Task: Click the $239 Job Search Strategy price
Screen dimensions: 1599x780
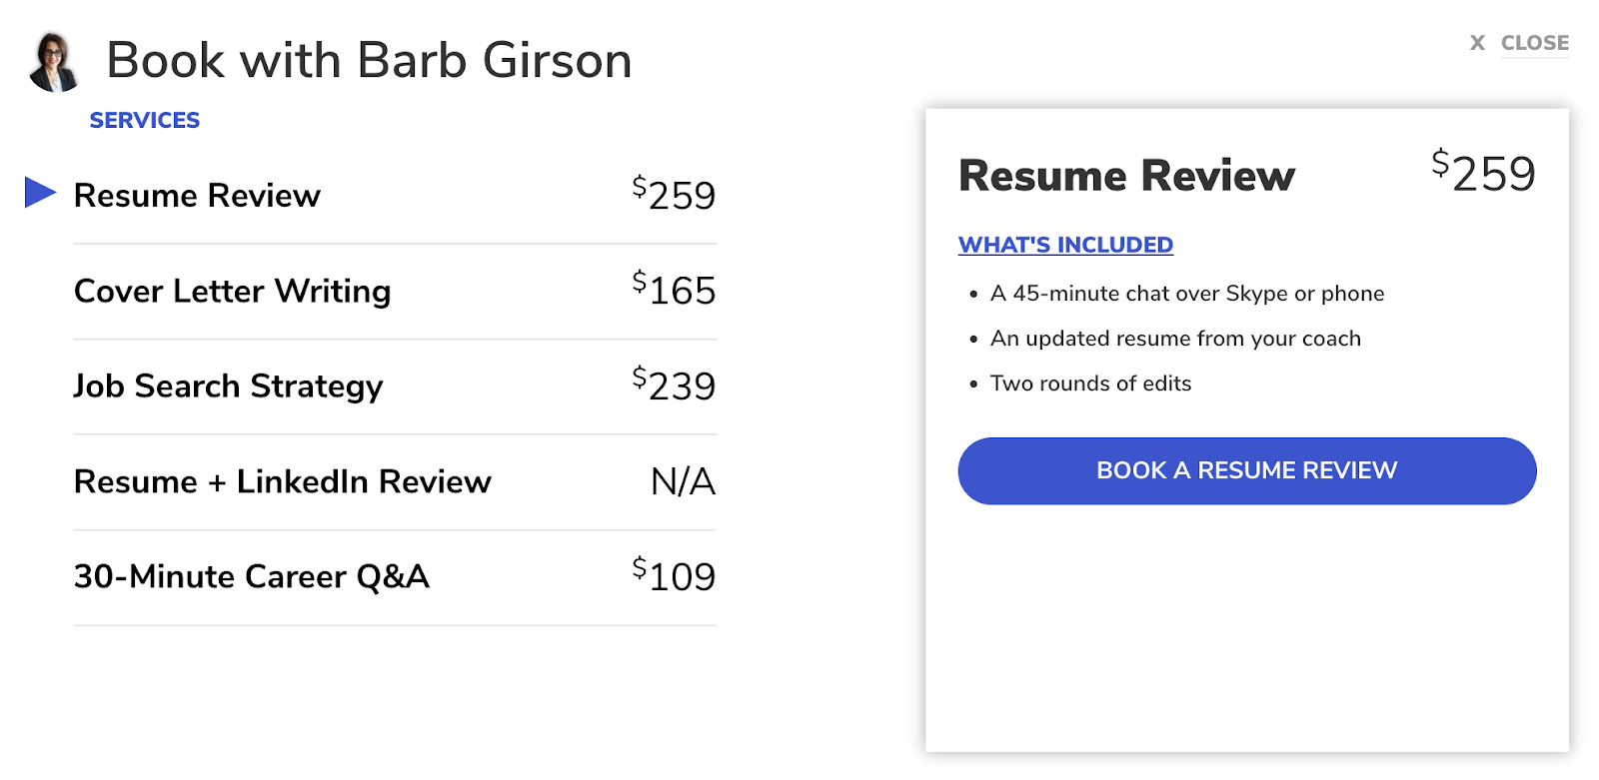Action: 674,385
